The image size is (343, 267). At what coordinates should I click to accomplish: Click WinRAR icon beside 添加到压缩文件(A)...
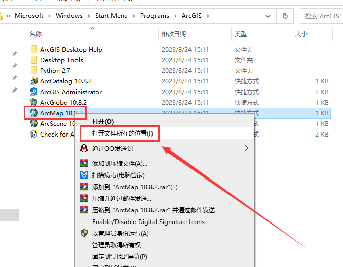click(x=84, y=163)
